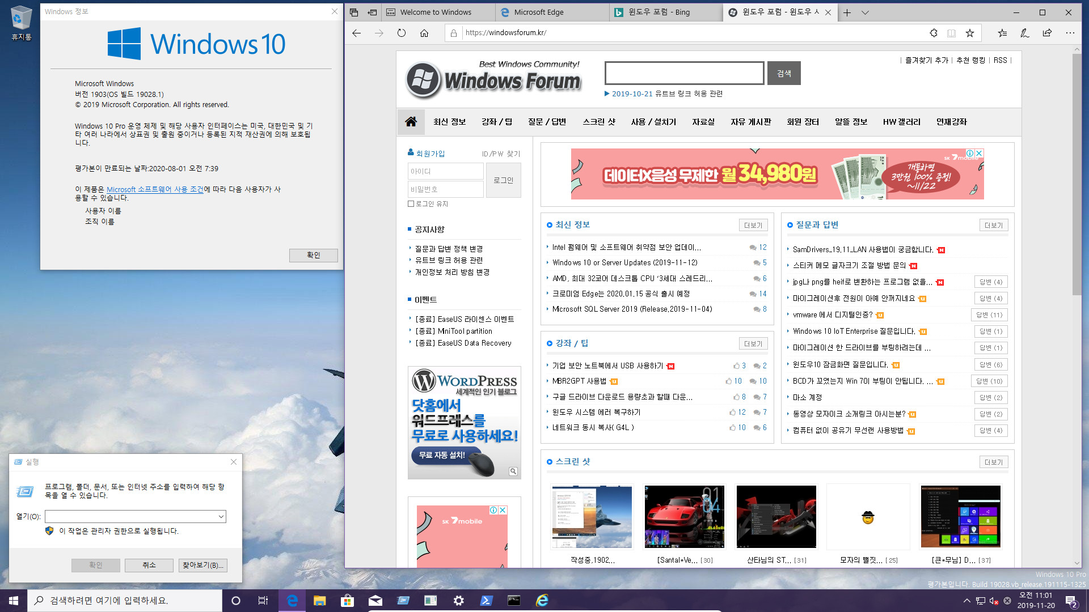
Task: Click the refresh page icon in Edge
Action: click(x=402, y=32)
